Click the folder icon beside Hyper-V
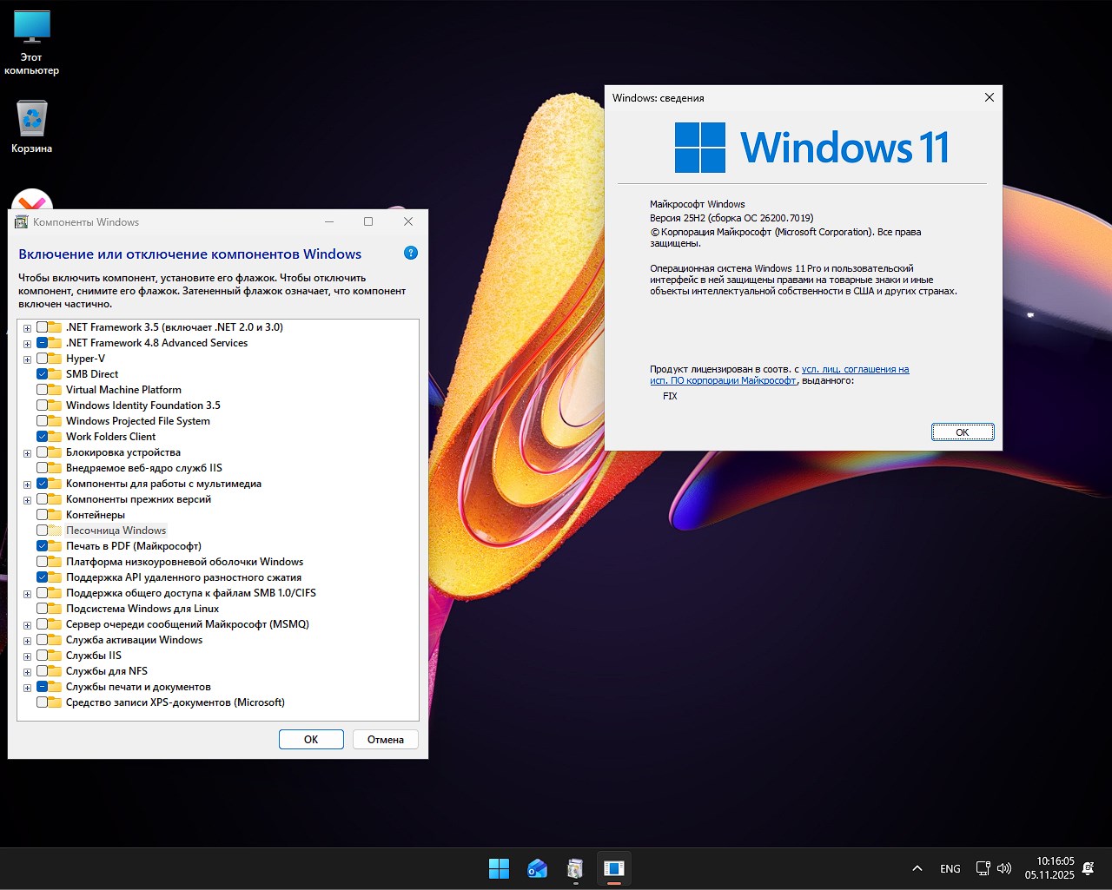 pyautogui.click(x=56, y=359)
